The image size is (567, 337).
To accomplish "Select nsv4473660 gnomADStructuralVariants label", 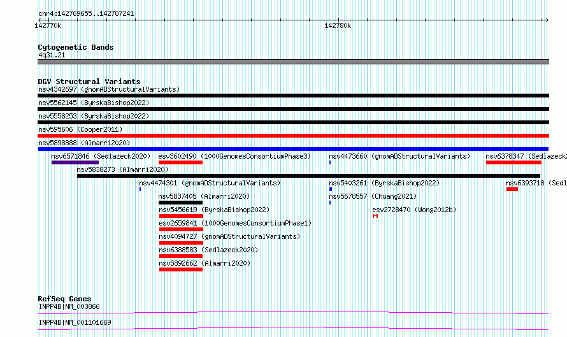I will pyautogui.click(x=399, y=156).
